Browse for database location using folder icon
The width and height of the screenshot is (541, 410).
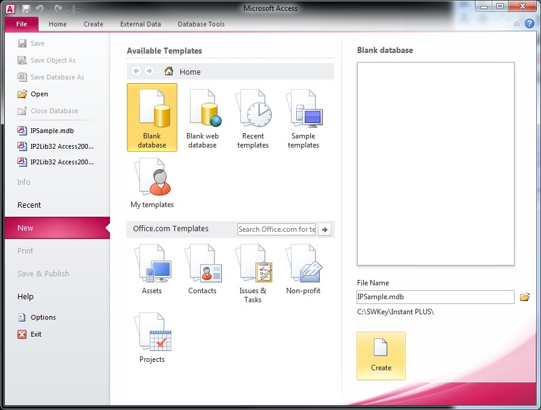(525, 297)
